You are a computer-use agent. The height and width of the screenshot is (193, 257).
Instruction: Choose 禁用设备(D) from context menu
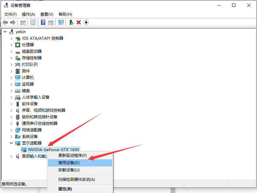pos(80,163)
